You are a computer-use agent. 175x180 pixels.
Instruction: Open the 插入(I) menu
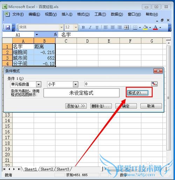coord(67,14)
